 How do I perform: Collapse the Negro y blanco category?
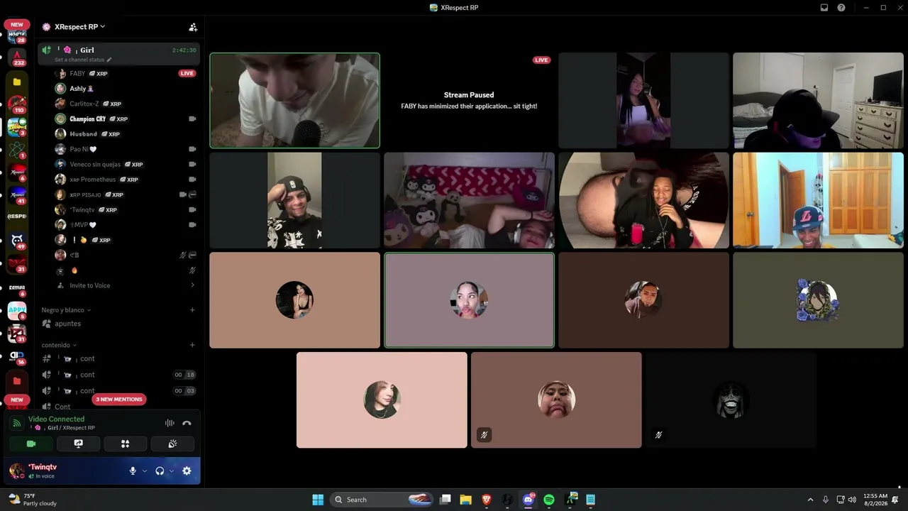pos(66,310)
